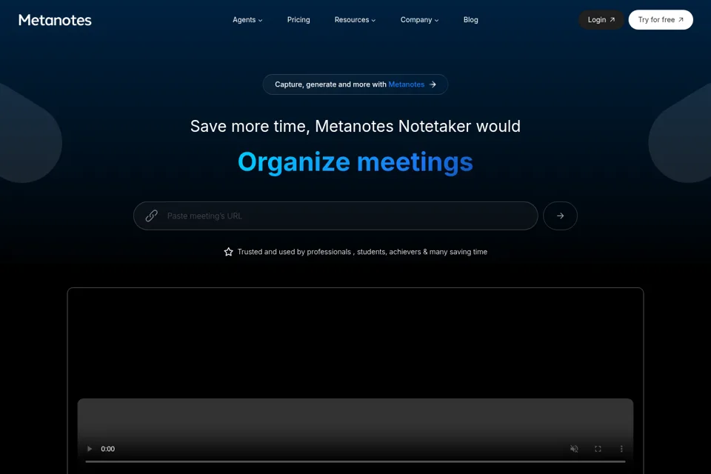Open video more options menu

[x=621, y=449]
